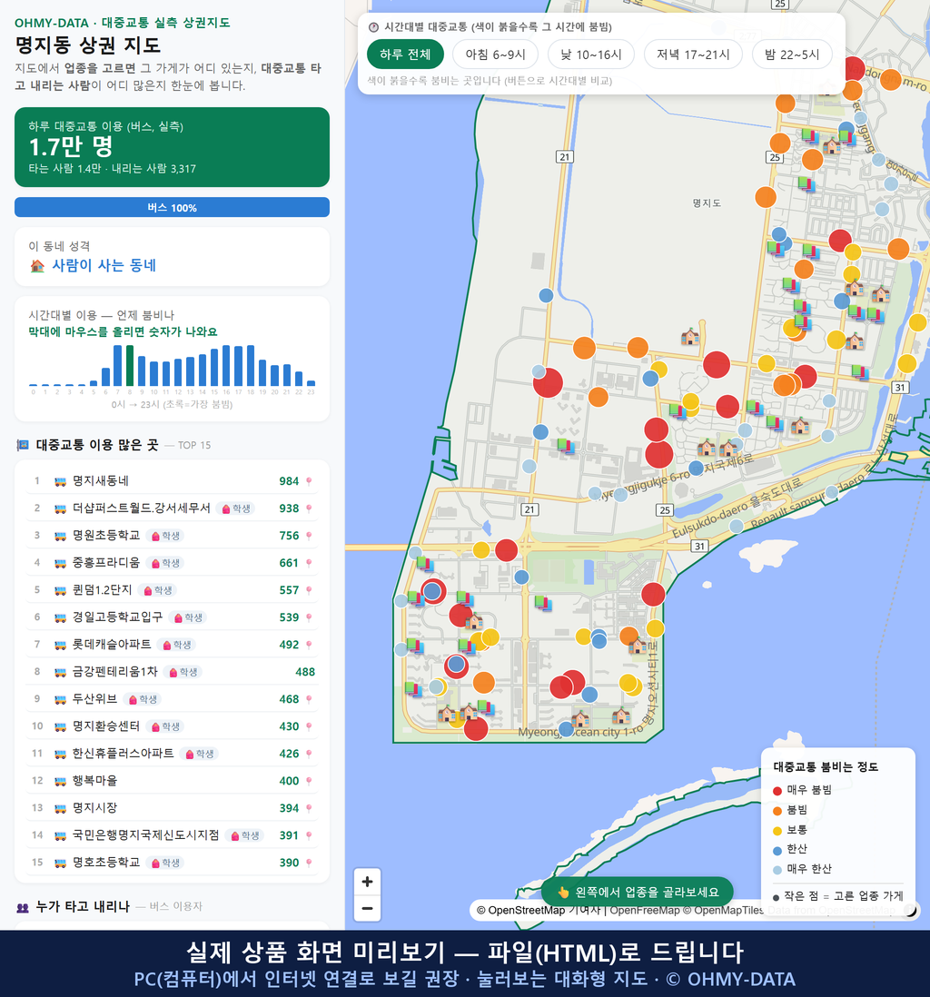Click the green peak-hour bar at 8시

[x=130, y=366]
